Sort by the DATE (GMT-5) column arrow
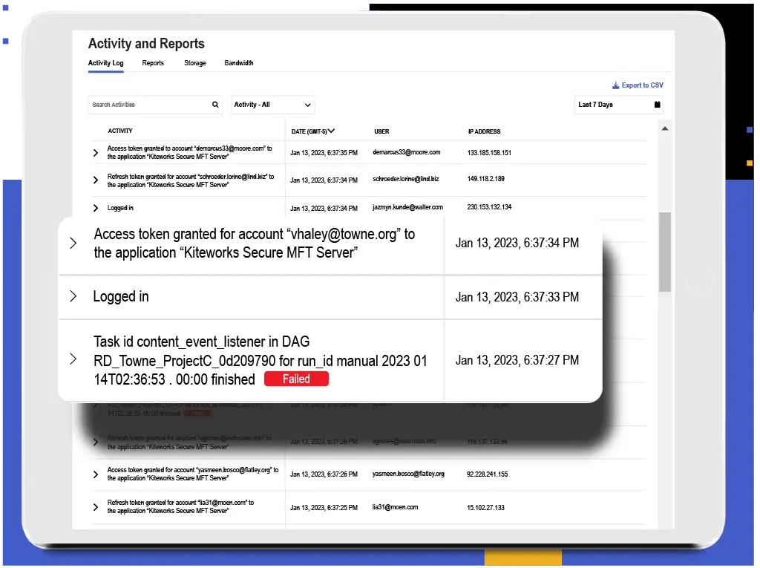Screen dimensions: 760x568 click(331, 131)
